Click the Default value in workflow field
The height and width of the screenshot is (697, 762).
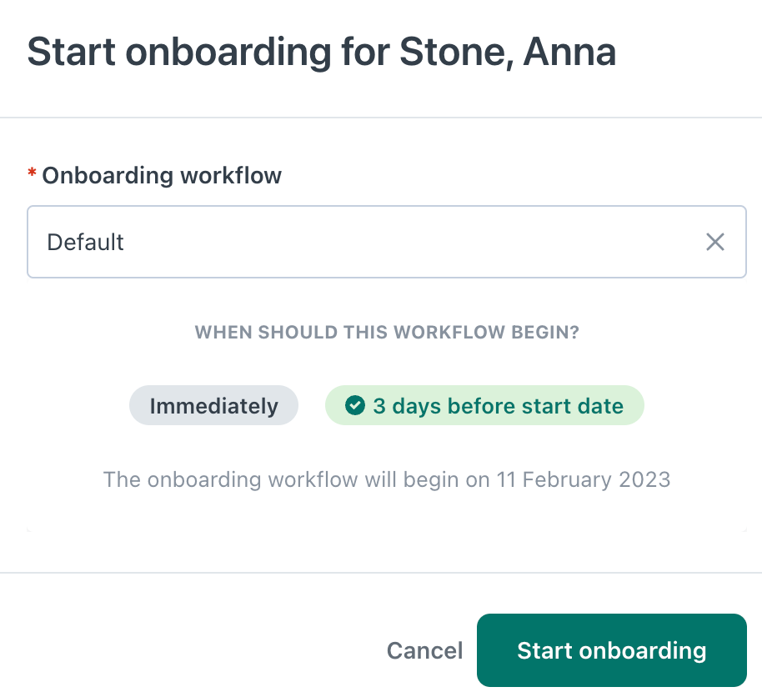86,242
